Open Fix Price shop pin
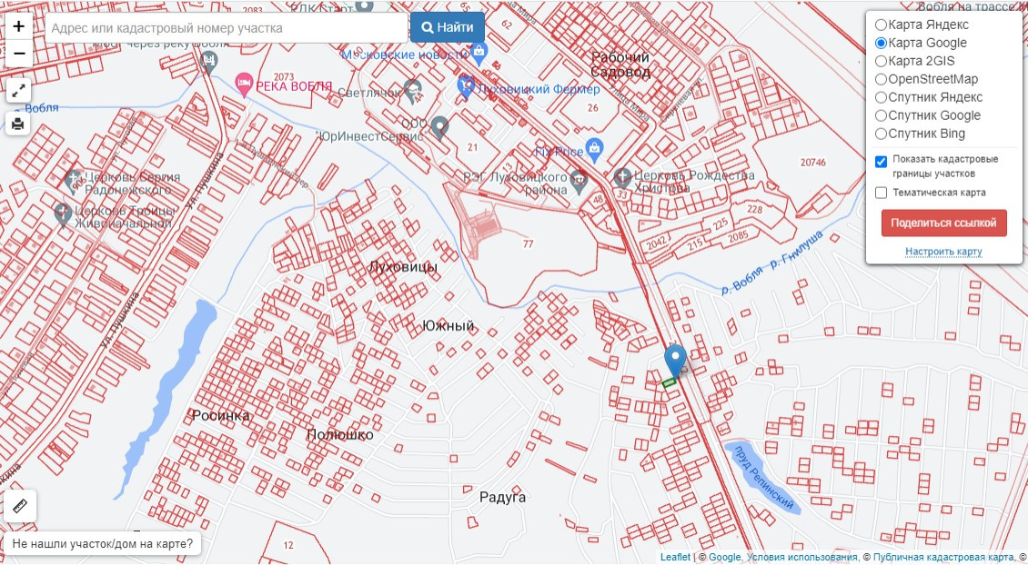 [594, 150]
